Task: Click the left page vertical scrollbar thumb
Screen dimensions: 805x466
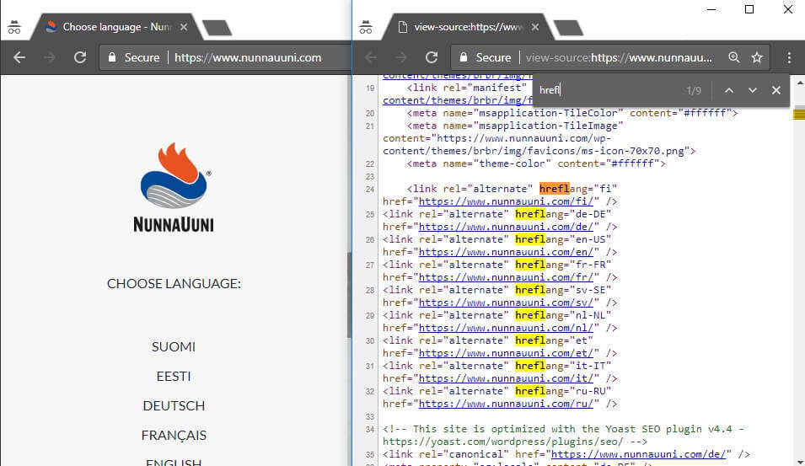Action: click(x=350, y=295)
